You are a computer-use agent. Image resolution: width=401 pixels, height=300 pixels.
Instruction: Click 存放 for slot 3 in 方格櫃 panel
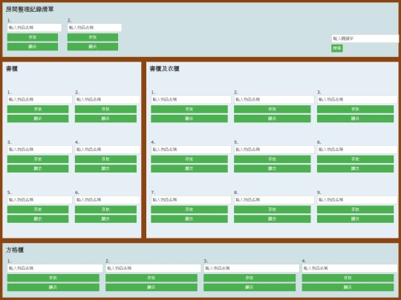click(x=250, y=278)
